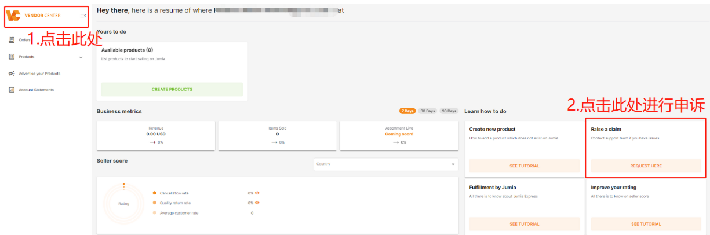This screenshot has width=710, height=235.
Task: Select the 7 Days metrics tab
Action: tap(407, 111)
